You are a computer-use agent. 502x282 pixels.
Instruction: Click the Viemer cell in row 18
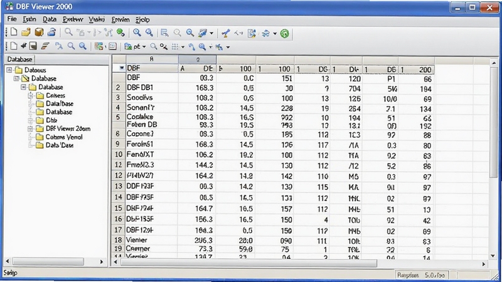click(x=152, y=240)
